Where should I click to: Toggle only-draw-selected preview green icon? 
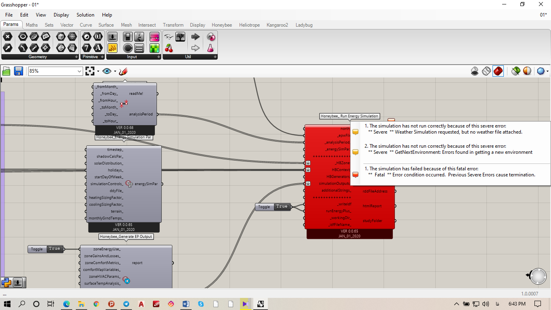[516, 71]
